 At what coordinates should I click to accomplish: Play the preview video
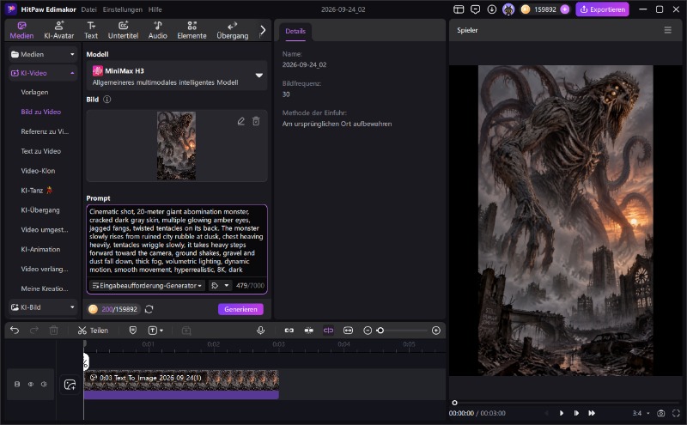coord(562,413)
